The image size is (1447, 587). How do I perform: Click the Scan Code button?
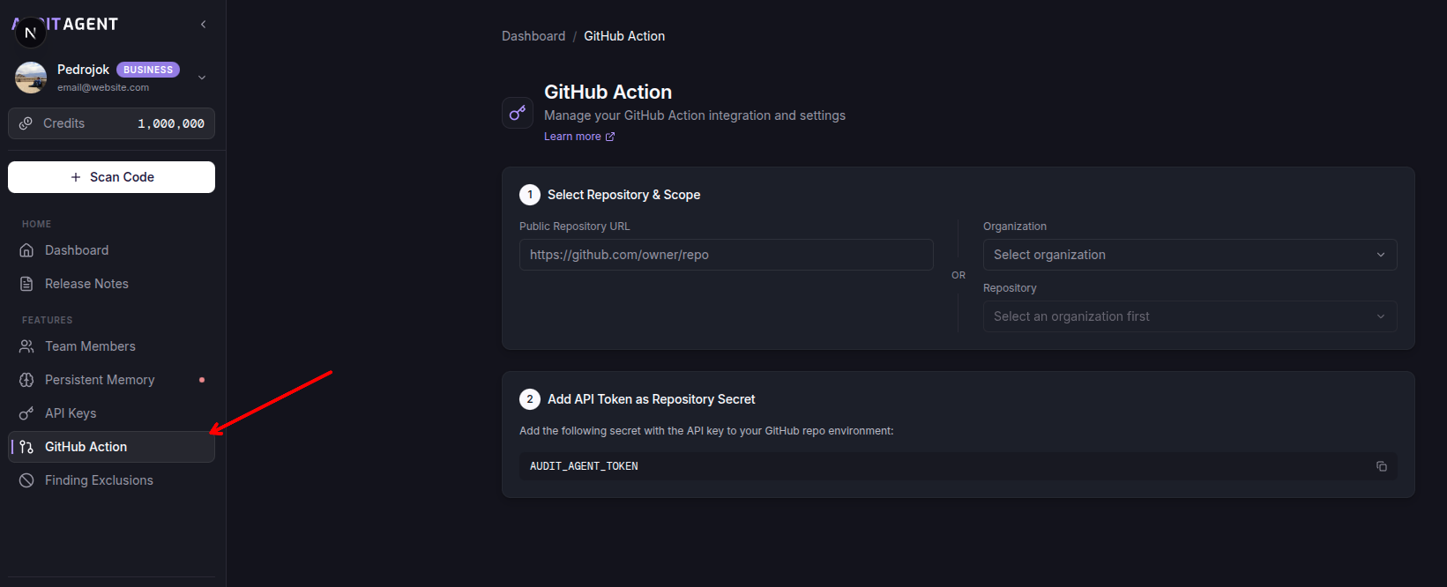click(x=111, y=177)
